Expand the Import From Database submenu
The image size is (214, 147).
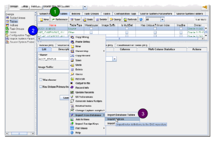coord(87,115)
